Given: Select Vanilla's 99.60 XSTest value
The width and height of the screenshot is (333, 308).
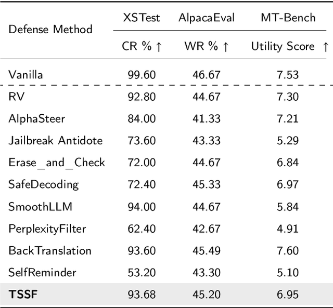Looking at the screenshot, I should click(142, 75).
